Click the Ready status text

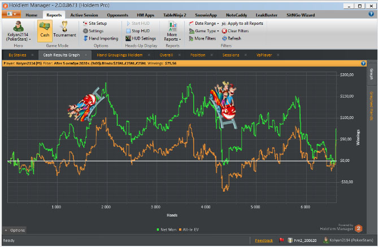8,240
